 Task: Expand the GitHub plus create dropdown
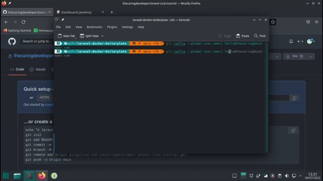(300, 41)
